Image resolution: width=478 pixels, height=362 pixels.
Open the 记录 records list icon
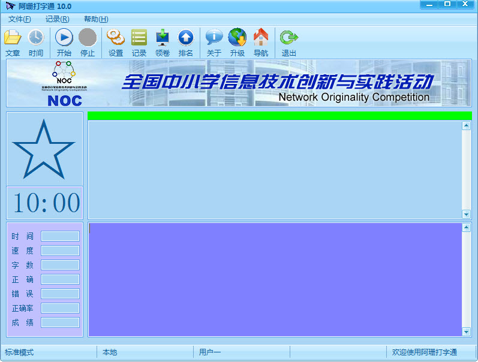(139, 37)
